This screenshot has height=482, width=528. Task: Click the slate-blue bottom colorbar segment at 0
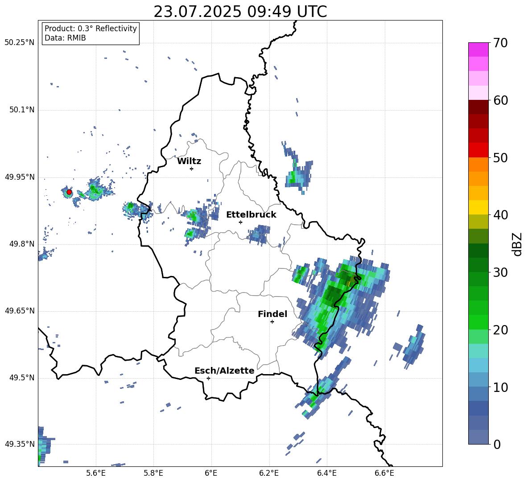478,437
